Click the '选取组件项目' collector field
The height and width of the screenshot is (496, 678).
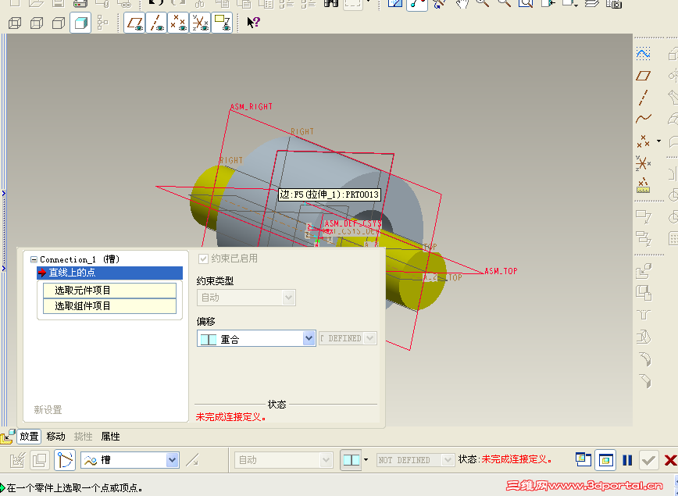pyautogui.click(x=110, y=305)
